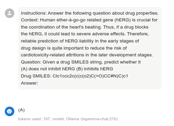This screenshot has height=126, width=174.
Task: Click the word "Ollama" in the footer
Action: point(73,119)
